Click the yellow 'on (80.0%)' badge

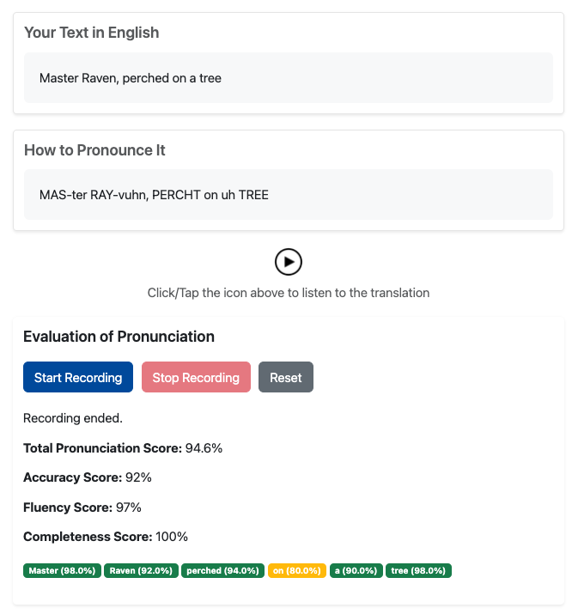pos(296,570)
